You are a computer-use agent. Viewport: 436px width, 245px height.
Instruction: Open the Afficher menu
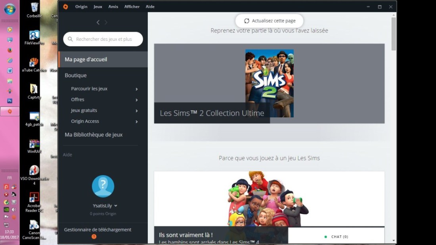point(132,7)
